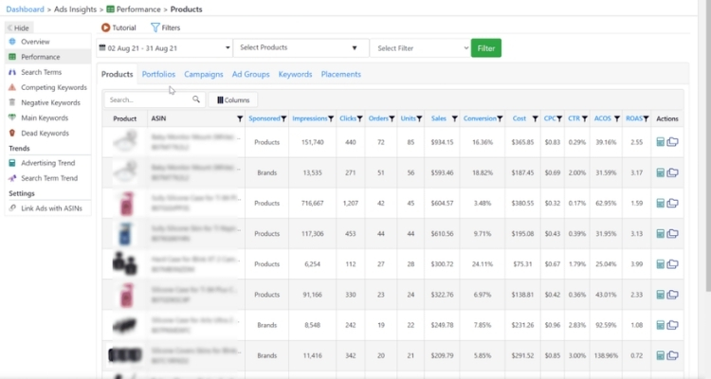Collapse sidebar with Hide button
Image resolution: width=711 pixels, height=379 pixels.
pos(19,27)
